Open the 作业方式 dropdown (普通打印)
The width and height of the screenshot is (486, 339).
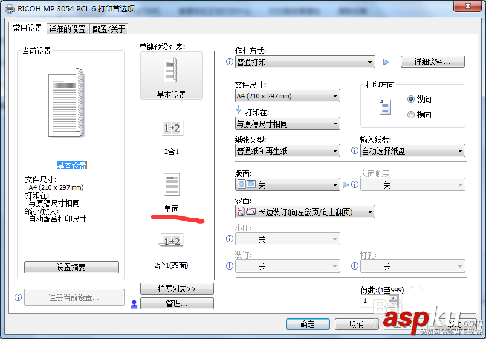[305, 62]
